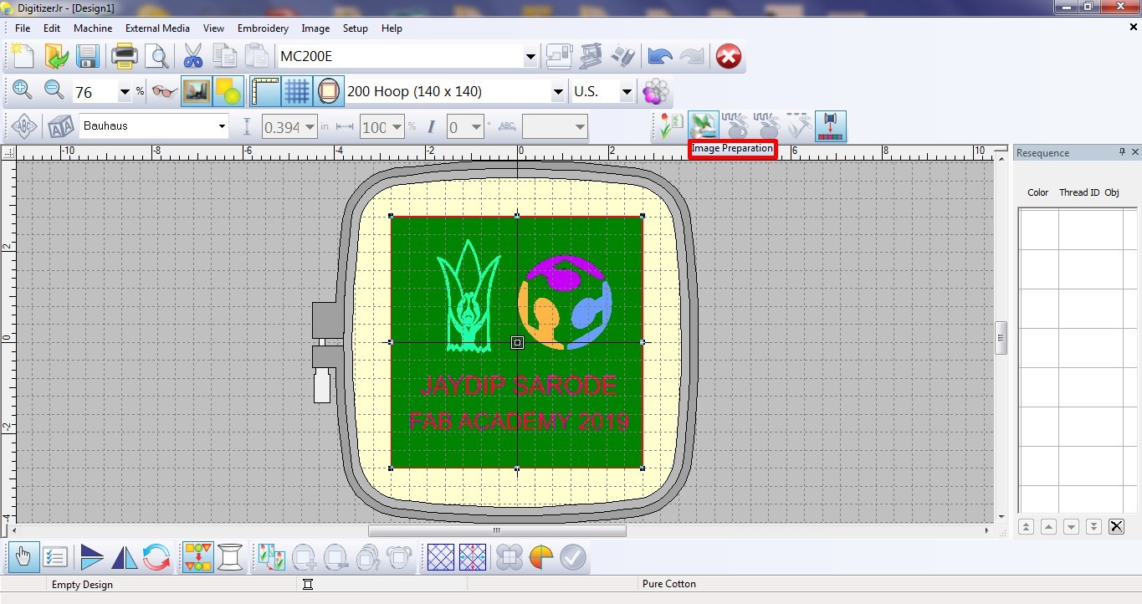Toggle the yellow-square-and-green-circle display button
The width and height of the screenshot is (1142, 604).
[x=228, y=91]
